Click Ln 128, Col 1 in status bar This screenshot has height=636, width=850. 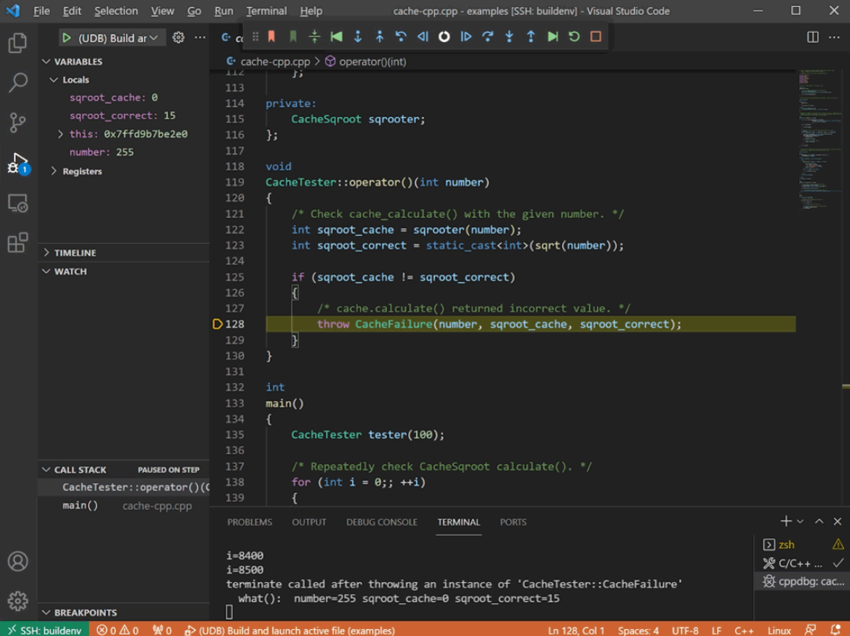[576, 630]
